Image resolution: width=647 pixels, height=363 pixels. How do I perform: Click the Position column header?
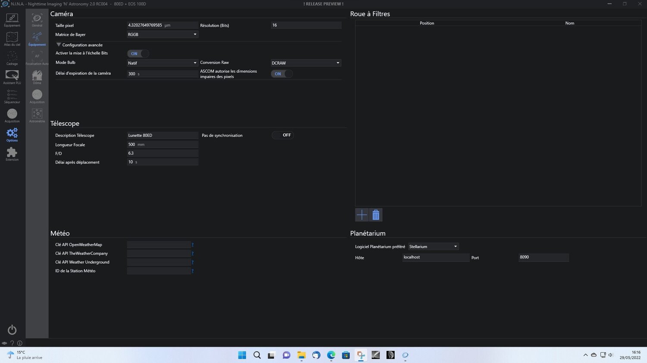[427, 23]
